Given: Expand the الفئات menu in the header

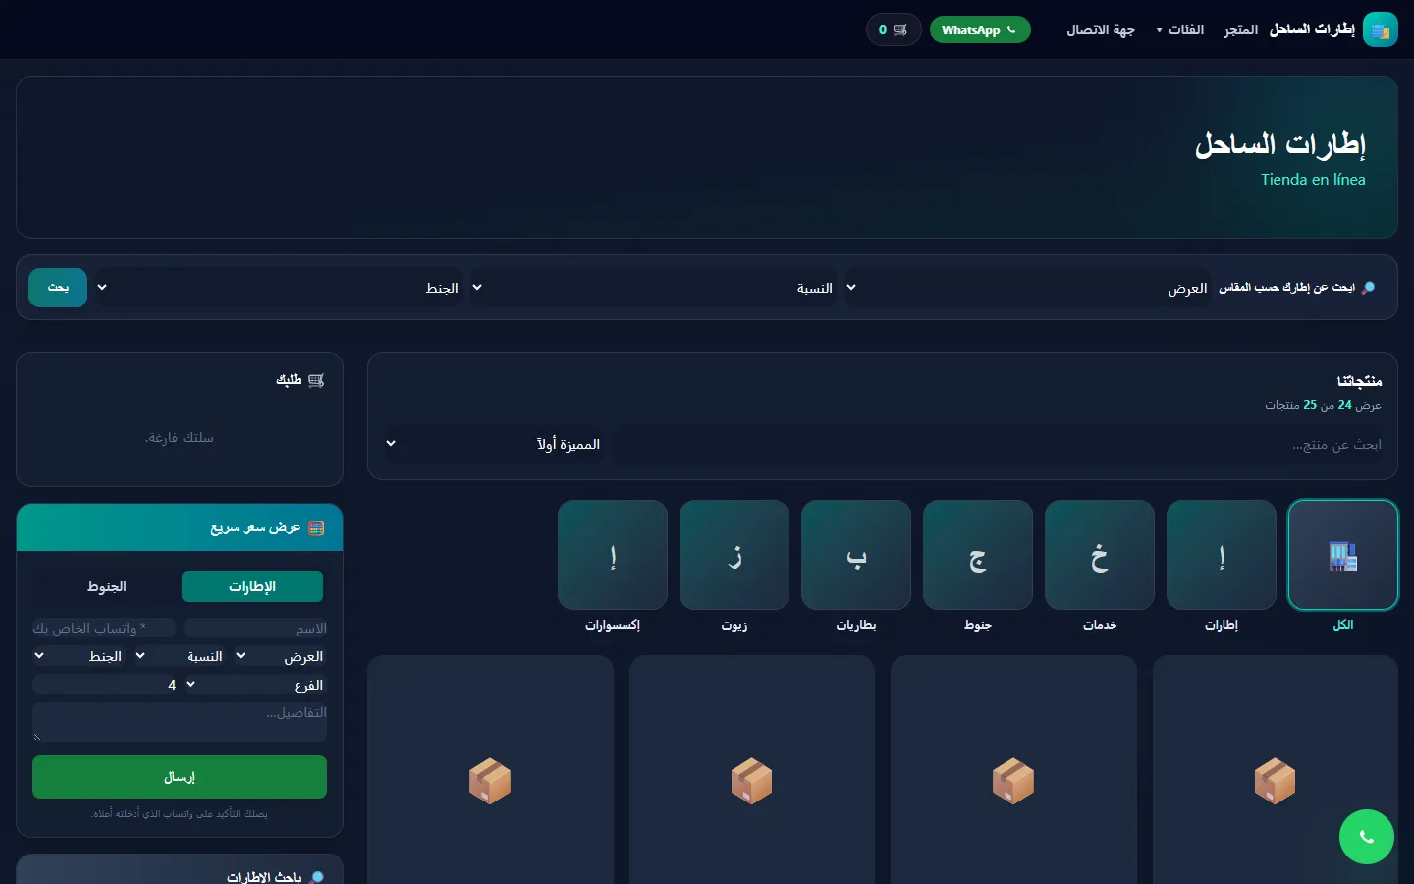Looking at the screenshot, I should pyautogui.click(x=1180, y=29).
